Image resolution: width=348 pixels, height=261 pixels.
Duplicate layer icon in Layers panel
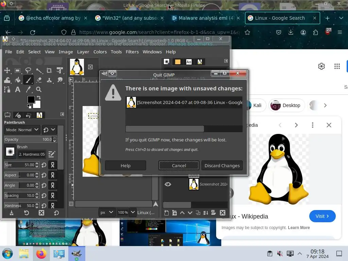(x=198, y=213)
